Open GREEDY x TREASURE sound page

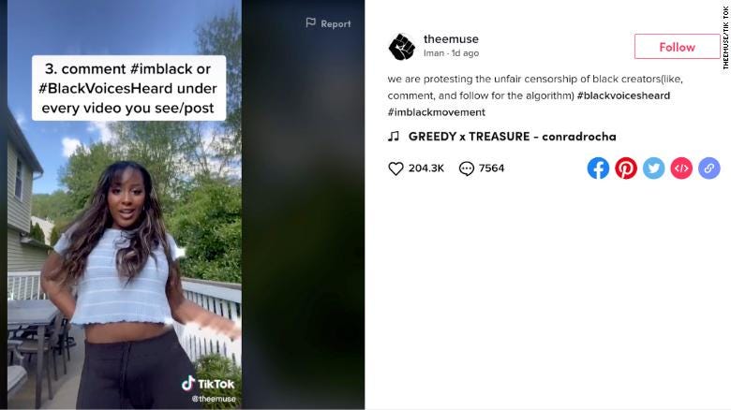(513, 137)
